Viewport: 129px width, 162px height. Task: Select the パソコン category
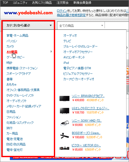(12, 41)
